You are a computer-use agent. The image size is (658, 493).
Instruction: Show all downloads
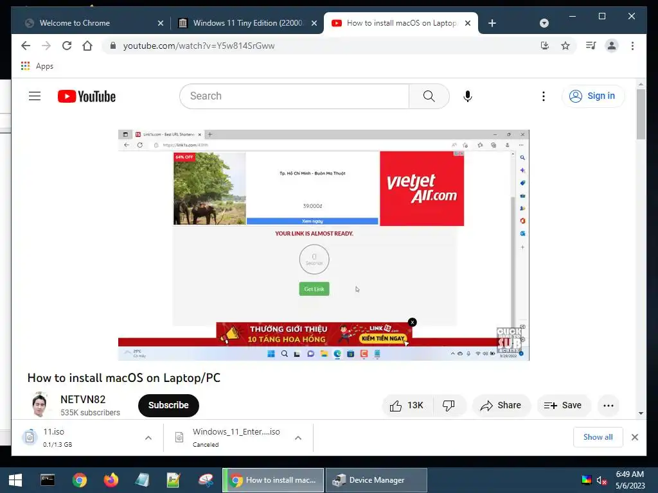[598, 437]
